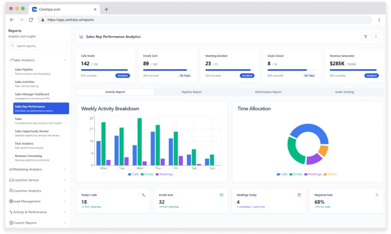This screenshot has width=391, height=234.
Task: Toggle the Admin legend in Time Allocation
Action: pyautogui.click(x=330, y=175)
